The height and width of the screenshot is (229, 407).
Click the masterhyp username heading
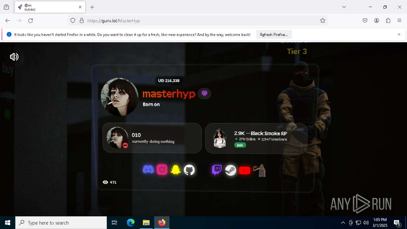coord(169,94)
